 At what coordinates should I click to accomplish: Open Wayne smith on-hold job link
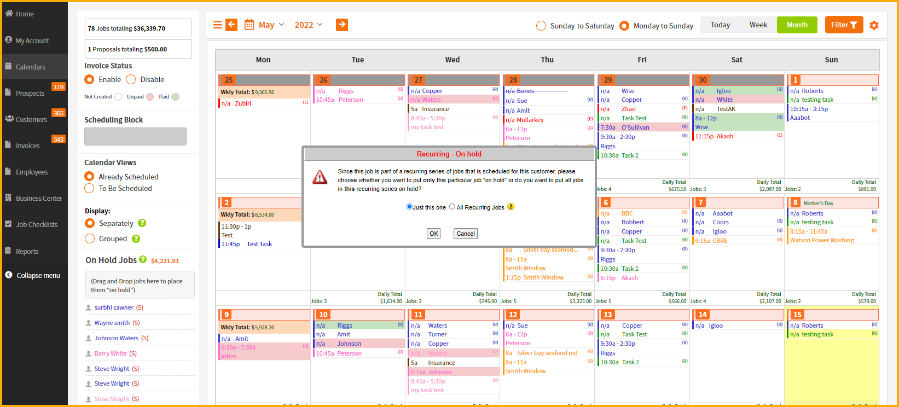(x=112, y=323)
